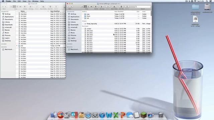Open Finder from the Dock
Screen dimensions: 214x120
[x=54, y=115]
